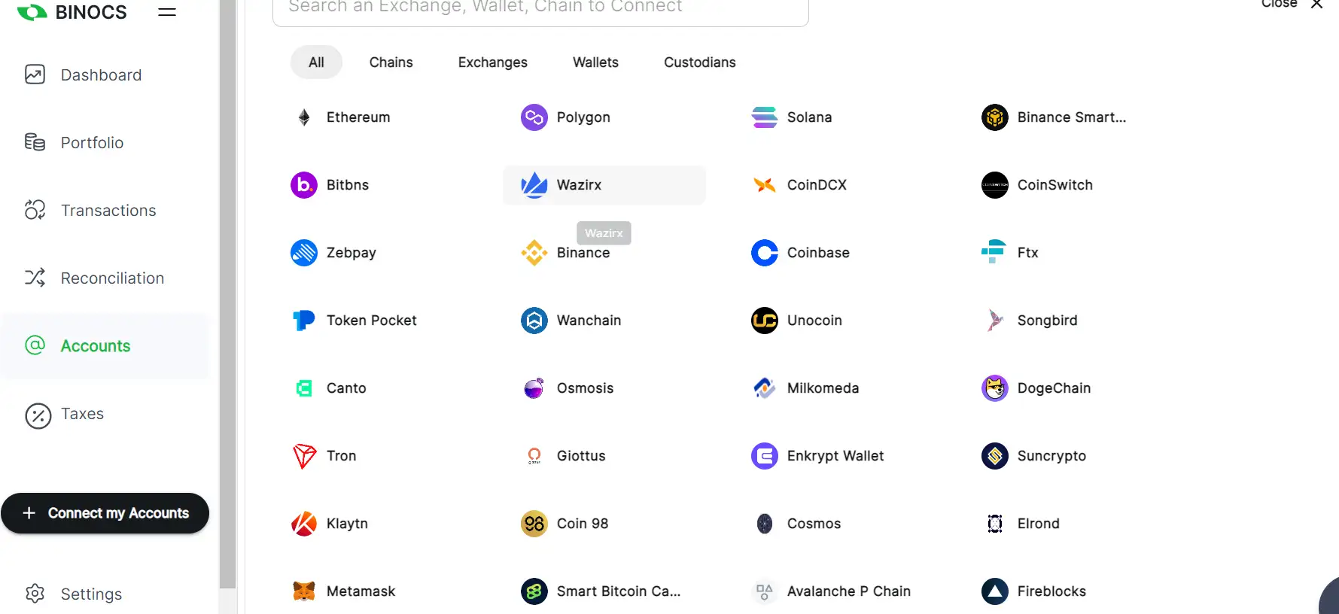The height and width of the screenshot is (614, 1339).
Task: Go to Reconciliation in sidebar
Action: 112,278
